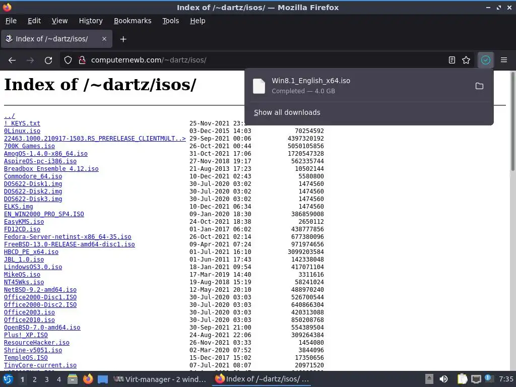Click TempleOS.ISO link
The width and height of the screenshot is (516, 387).
(26, 358)
